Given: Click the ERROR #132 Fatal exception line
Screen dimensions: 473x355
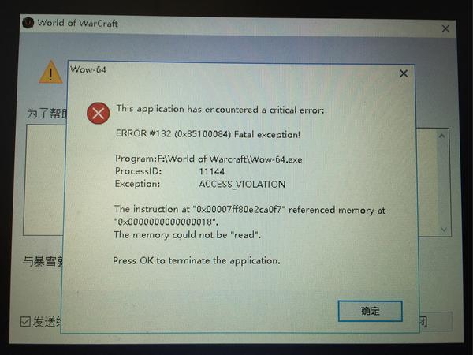Looking at the screenshot, I should pos(208,134).
